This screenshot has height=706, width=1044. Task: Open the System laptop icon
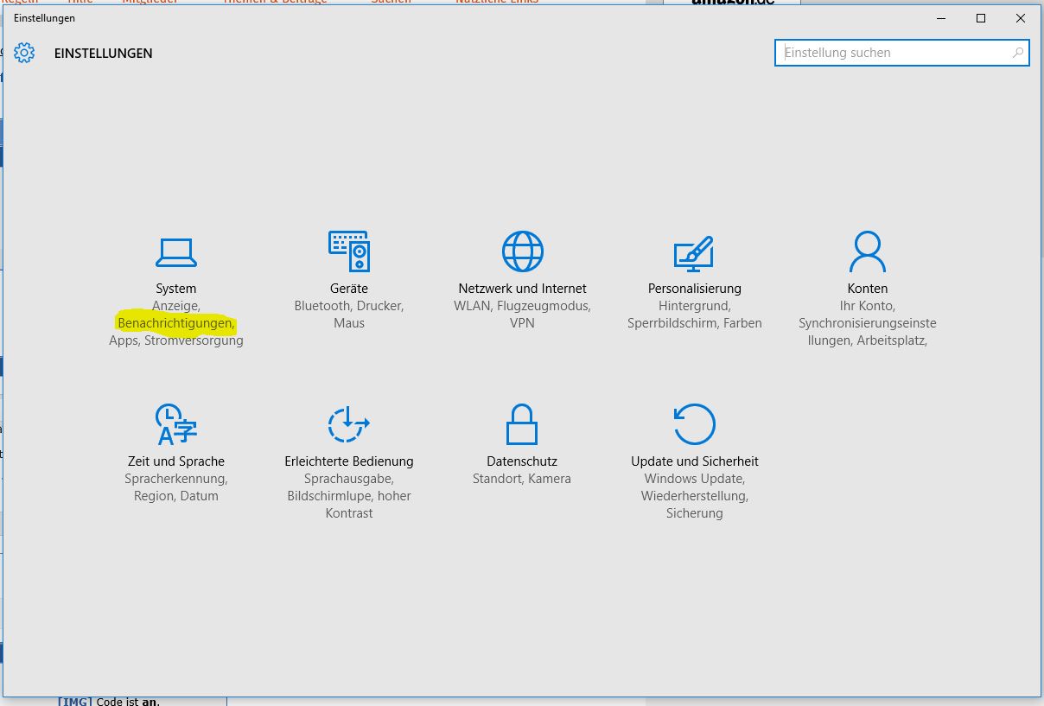tap(176, 252)
